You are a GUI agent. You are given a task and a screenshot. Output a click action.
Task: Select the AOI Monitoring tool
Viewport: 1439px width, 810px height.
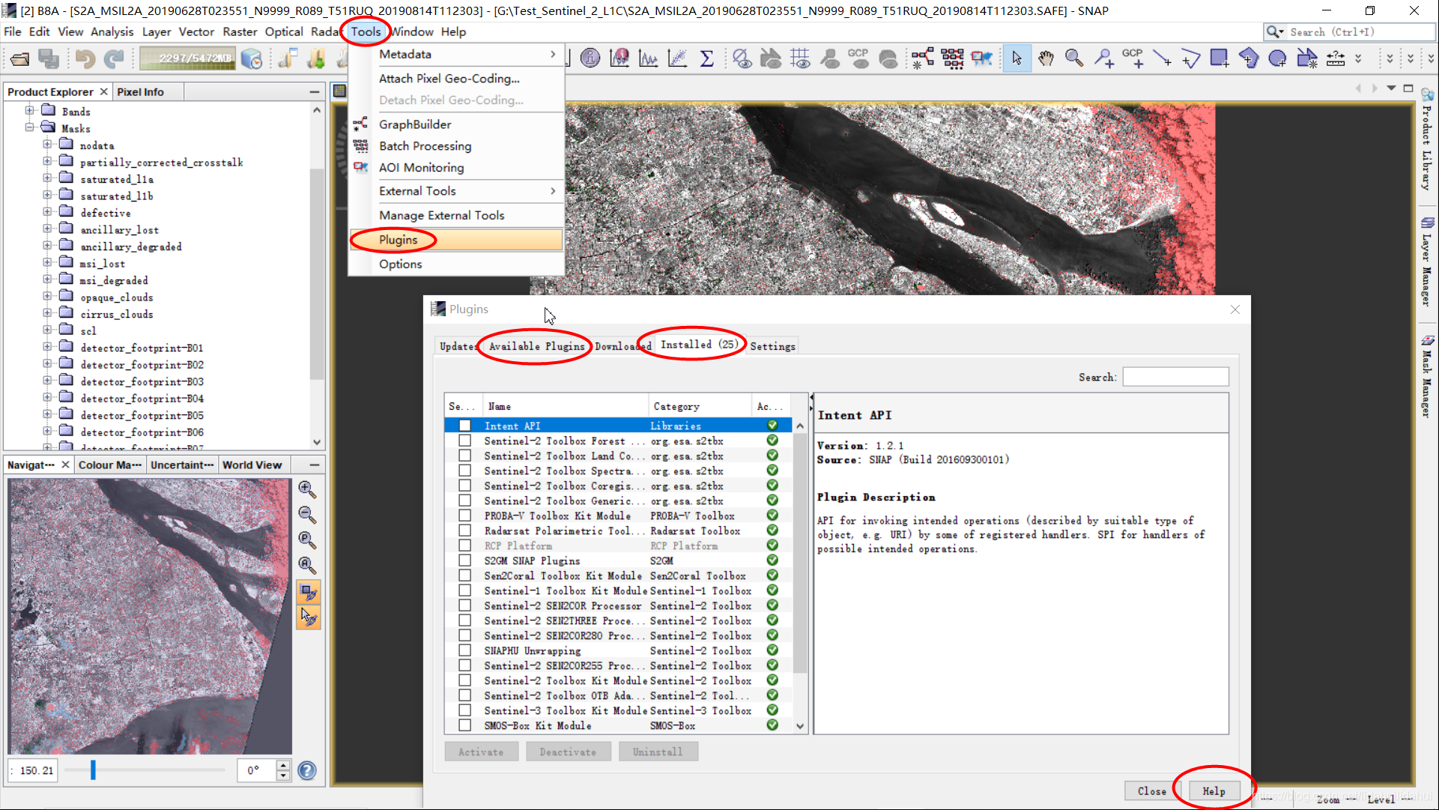pos(420,167)
